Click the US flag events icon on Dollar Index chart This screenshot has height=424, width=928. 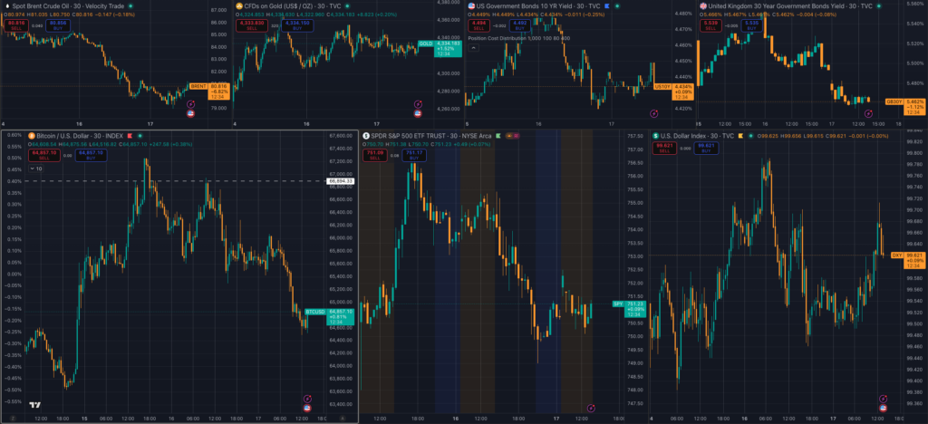[x=883, y=408]
